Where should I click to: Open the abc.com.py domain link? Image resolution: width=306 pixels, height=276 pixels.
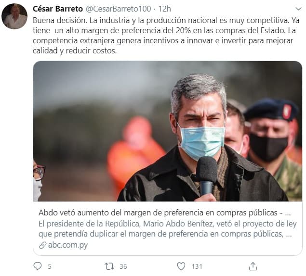[x=68, y=245]
